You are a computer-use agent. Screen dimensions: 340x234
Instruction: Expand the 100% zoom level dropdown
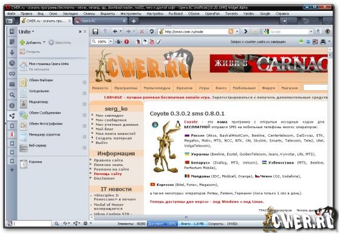click(x=110, y=41)
